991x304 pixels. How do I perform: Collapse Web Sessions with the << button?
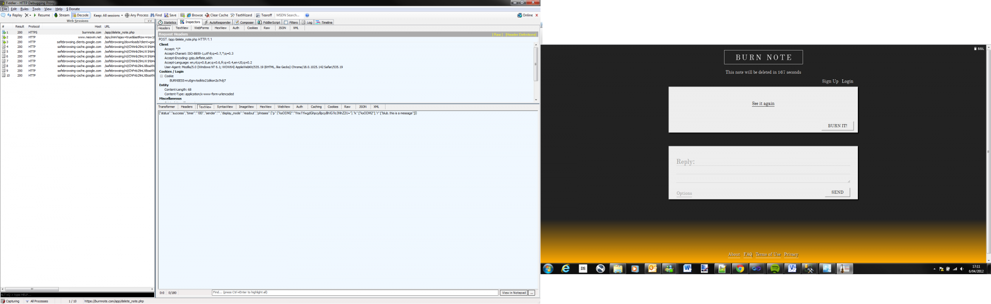[x=150, y=21]
